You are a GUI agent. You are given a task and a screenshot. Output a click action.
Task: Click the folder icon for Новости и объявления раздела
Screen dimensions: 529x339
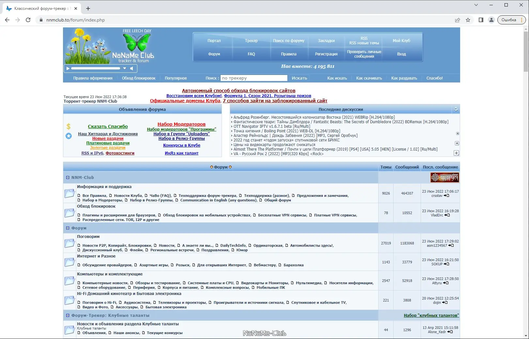pos(70,330)
